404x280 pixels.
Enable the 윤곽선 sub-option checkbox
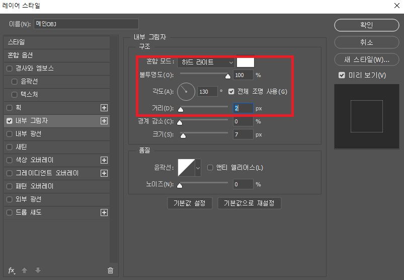(x=15, y=82)
